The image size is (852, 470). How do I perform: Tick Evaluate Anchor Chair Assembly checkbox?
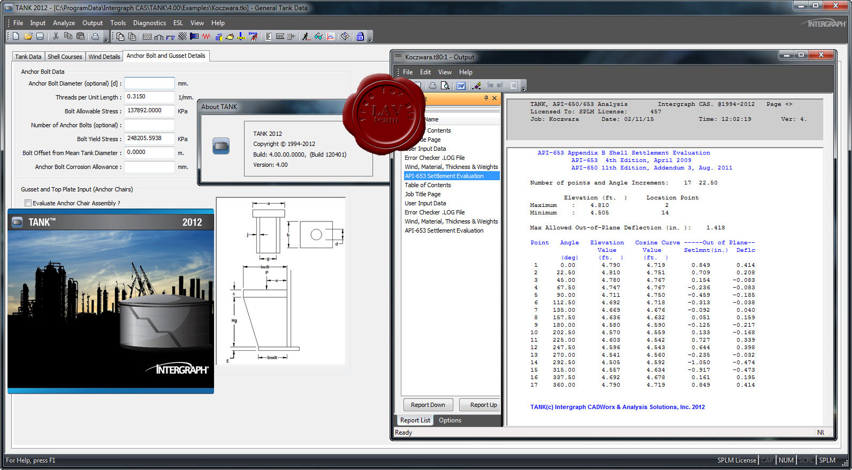coord(28,203)
